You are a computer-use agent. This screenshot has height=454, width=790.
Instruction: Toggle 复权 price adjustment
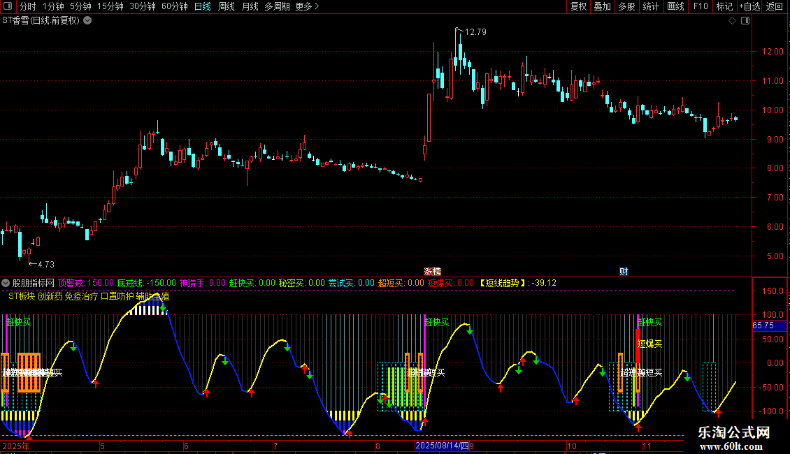578,7
